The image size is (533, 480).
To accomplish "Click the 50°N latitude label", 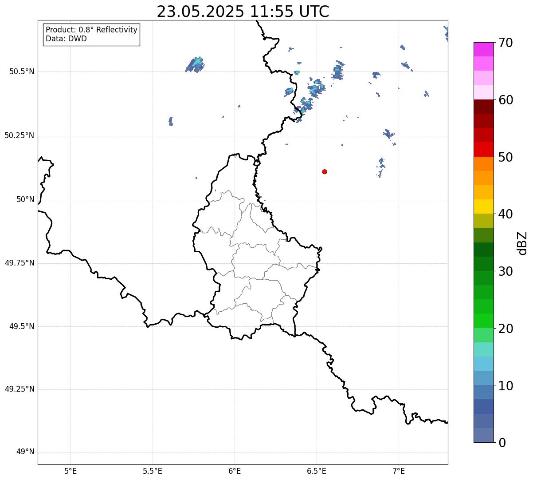I will [25, 199].
